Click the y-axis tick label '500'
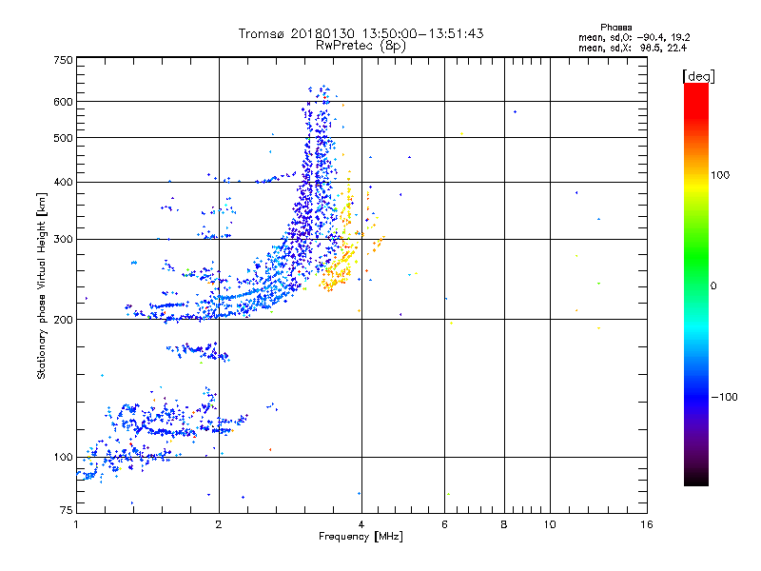 click(63, 138)
